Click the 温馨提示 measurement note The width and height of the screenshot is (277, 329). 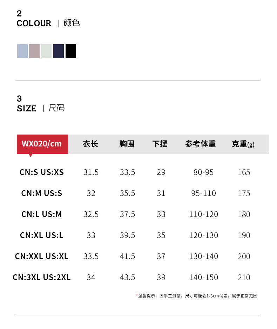point(197,296)
